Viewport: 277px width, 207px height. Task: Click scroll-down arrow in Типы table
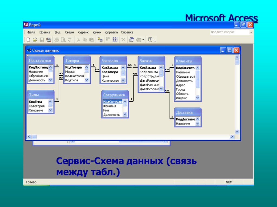50,110
